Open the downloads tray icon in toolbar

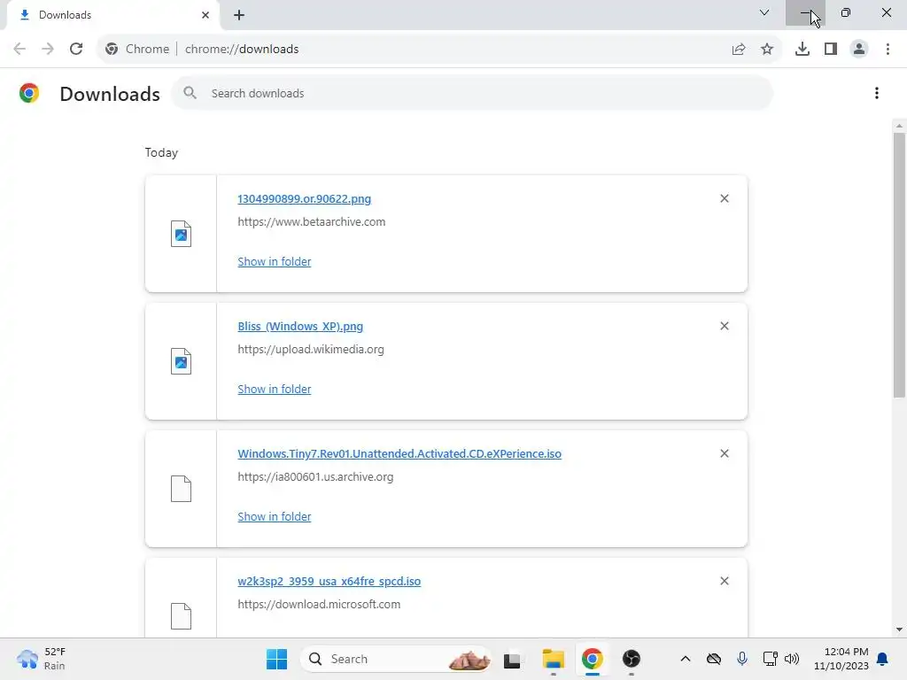(802, 50)
